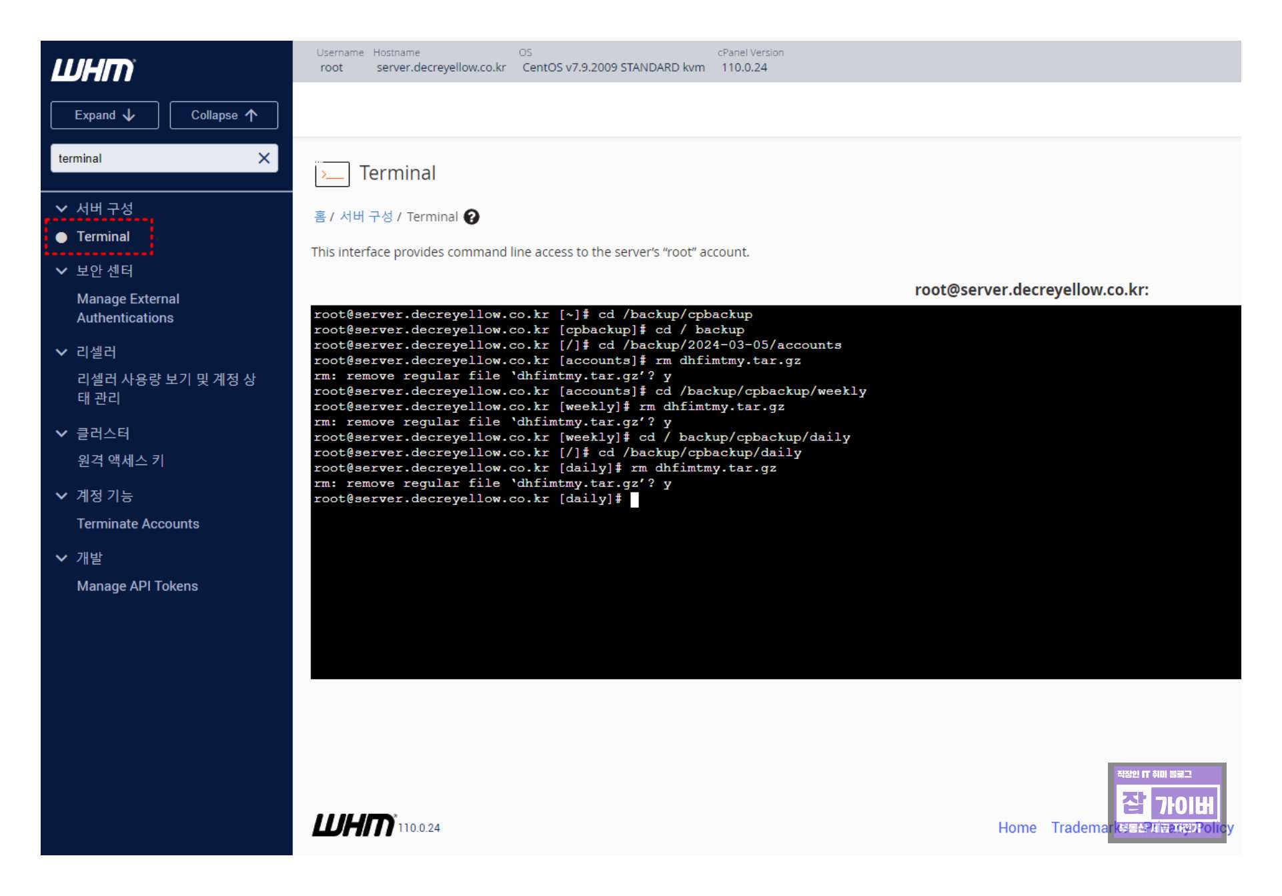Image resolution: width=1282 pixels, height=896 pixels.
Task: Click the Terminal page title icon
Action: click(332, 174)
